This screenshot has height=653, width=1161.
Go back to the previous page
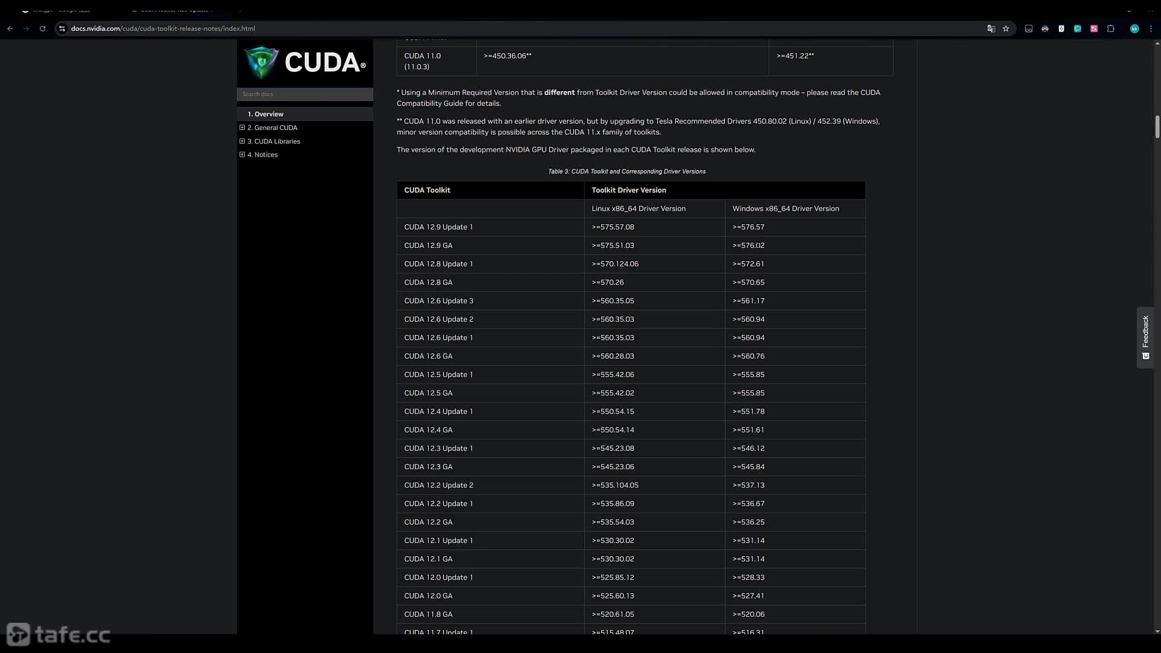[10, 28]
